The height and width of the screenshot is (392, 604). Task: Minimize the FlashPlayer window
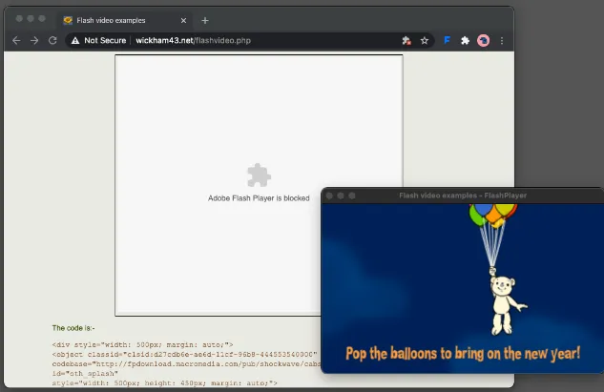(341, 196)
